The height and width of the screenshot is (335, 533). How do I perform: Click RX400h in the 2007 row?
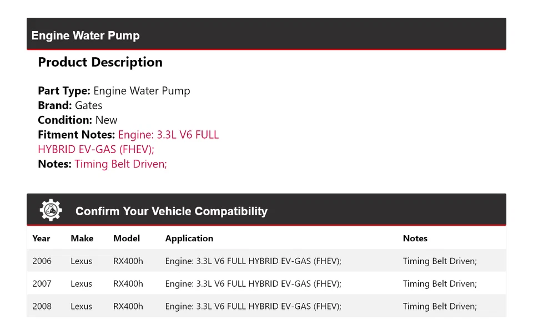128,284
